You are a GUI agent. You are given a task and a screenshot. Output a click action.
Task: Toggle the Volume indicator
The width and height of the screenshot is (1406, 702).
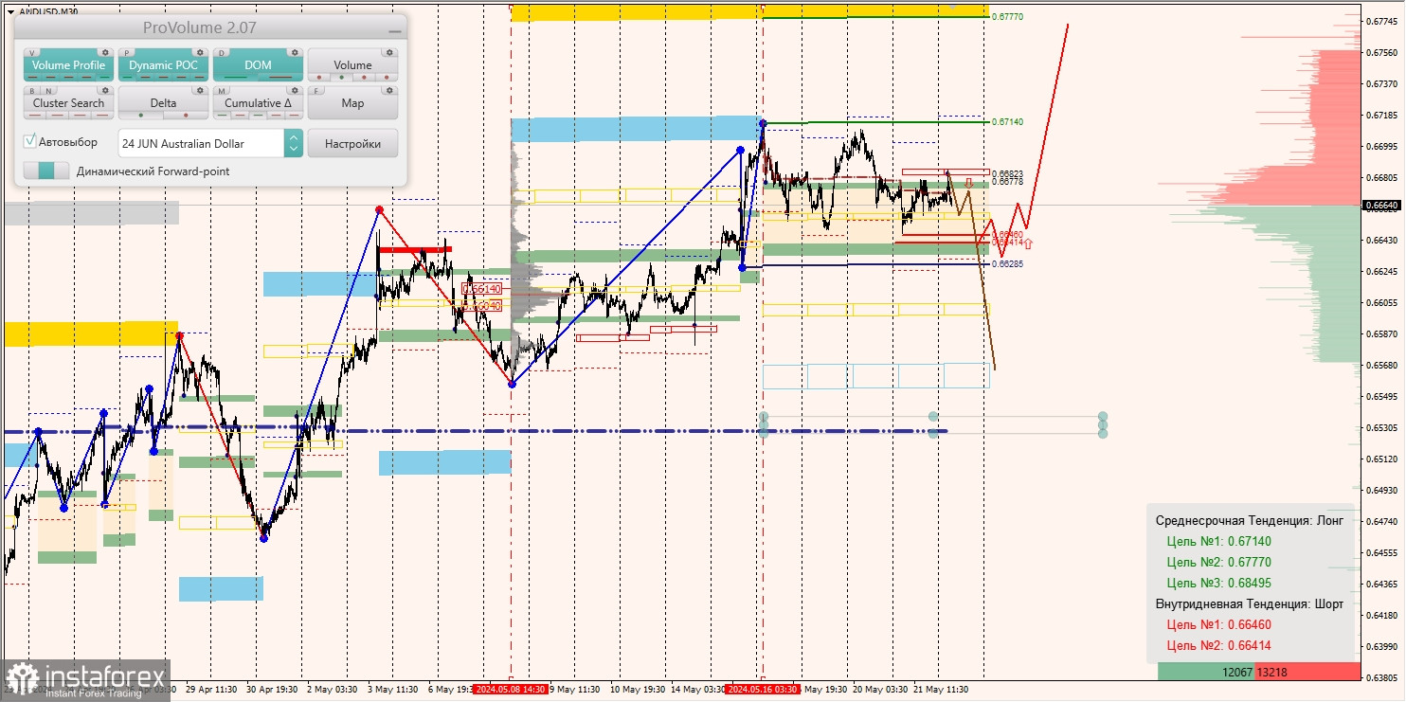[x=352, y=64]
